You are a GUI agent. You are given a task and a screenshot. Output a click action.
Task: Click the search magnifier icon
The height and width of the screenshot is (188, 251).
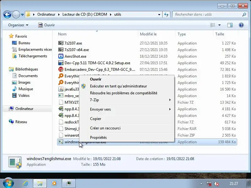tap(244, 14)
